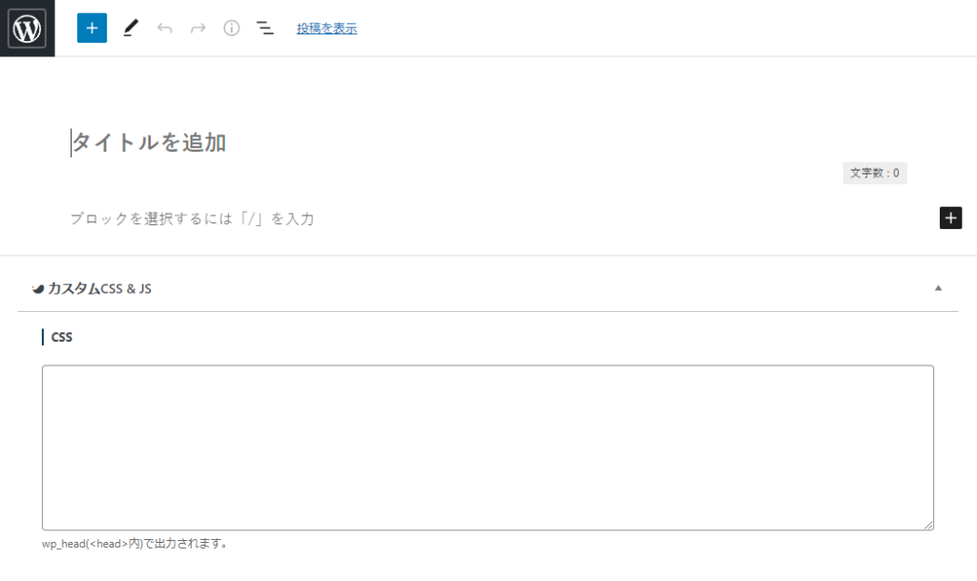Click the divider line above カスタムCSS & JS panel
This screenshot has height=581, width=977.
pos(488,256)
